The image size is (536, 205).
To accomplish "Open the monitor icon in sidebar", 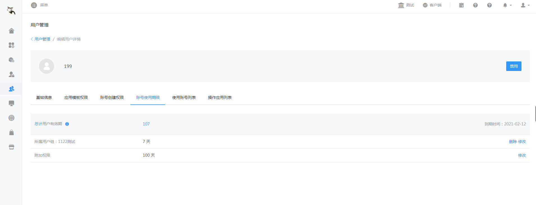I will [11, 103].
